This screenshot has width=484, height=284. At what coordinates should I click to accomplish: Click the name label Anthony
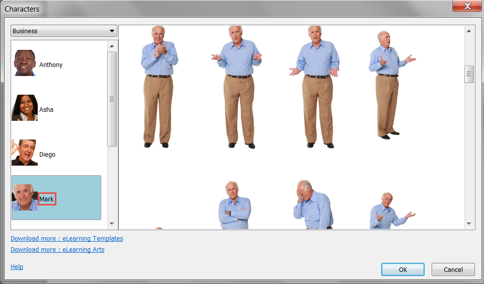tap(51, 65)
